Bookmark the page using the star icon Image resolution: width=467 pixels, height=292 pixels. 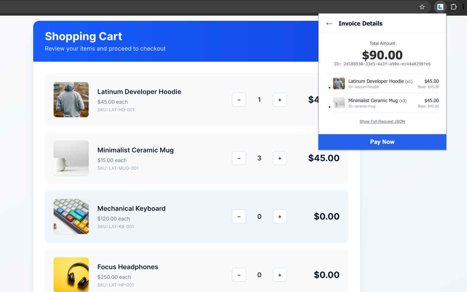click(422, 7)
